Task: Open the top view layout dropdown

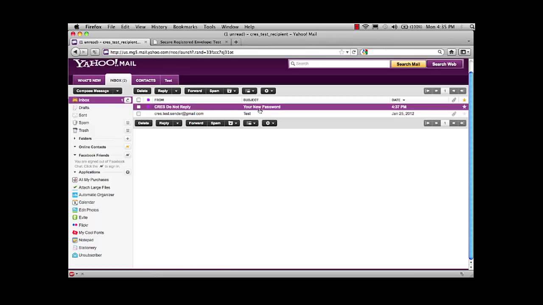Action: click(x=249, y=91)
